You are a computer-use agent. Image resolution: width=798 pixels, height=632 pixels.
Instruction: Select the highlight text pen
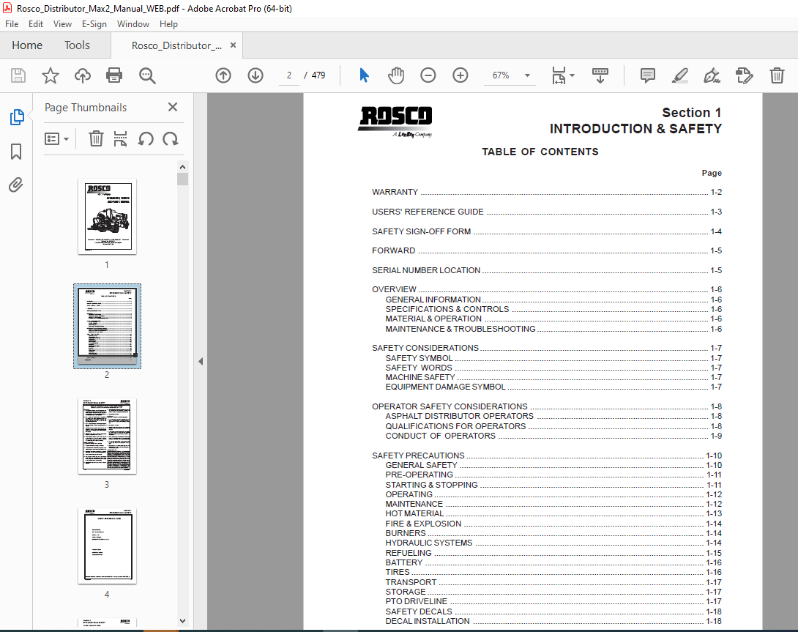tap(680, 75)
